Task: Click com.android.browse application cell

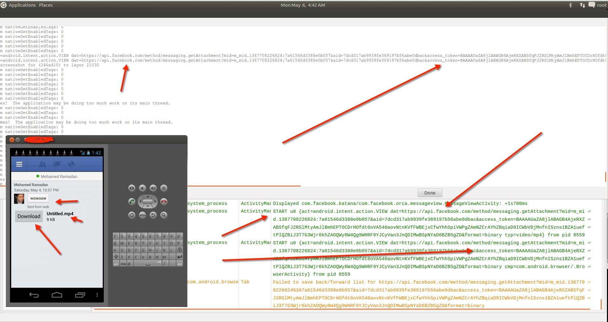Action: [213, 282]
